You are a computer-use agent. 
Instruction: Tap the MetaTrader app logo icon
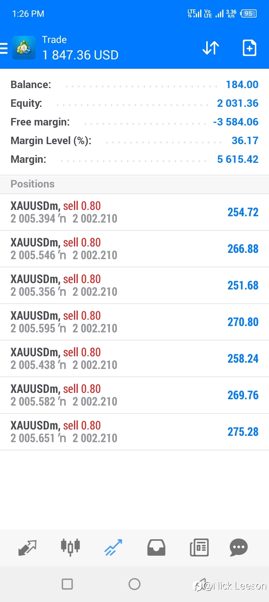[x=24, y=48]
